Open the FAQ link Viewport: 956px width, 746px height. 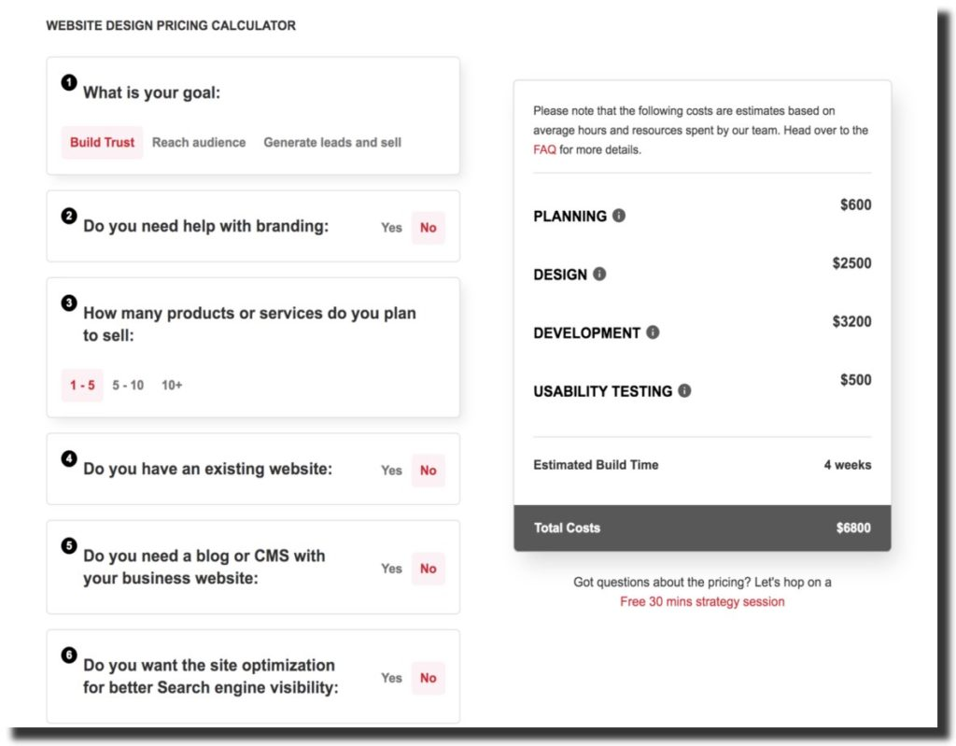[x=544, y=149]
